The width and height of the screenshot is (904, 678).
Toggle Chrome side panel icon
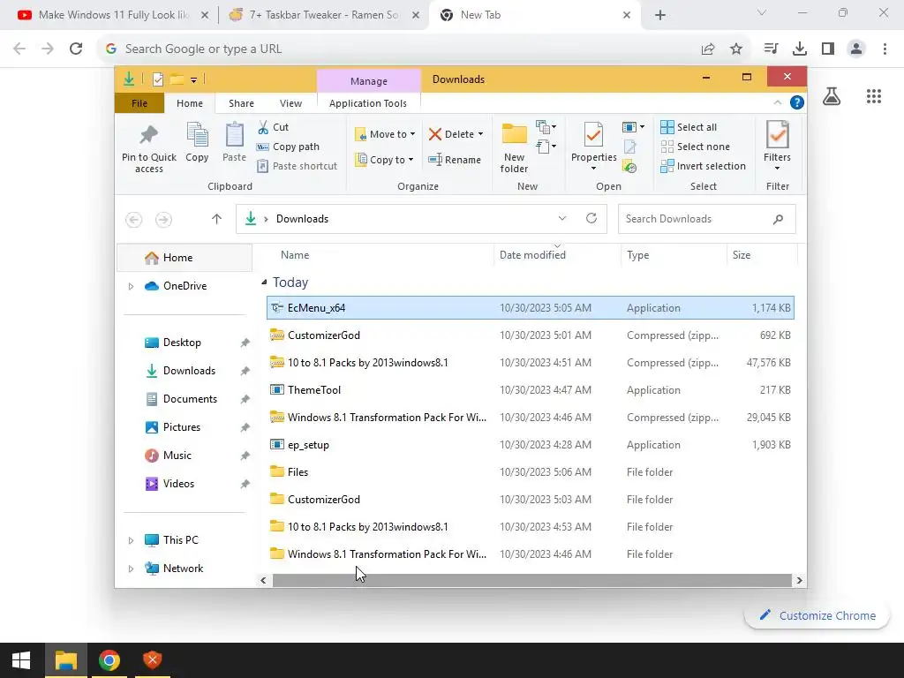[828, 49]
